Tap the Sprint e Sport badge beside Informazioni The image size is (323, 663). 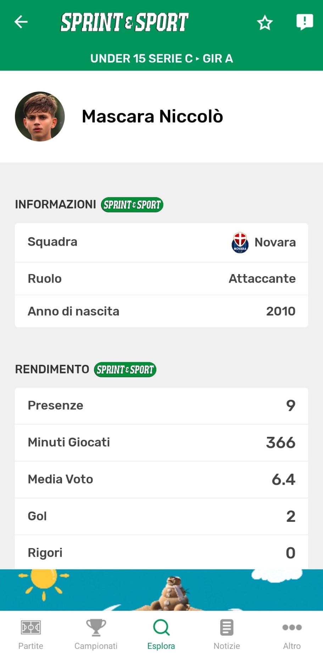132,205
